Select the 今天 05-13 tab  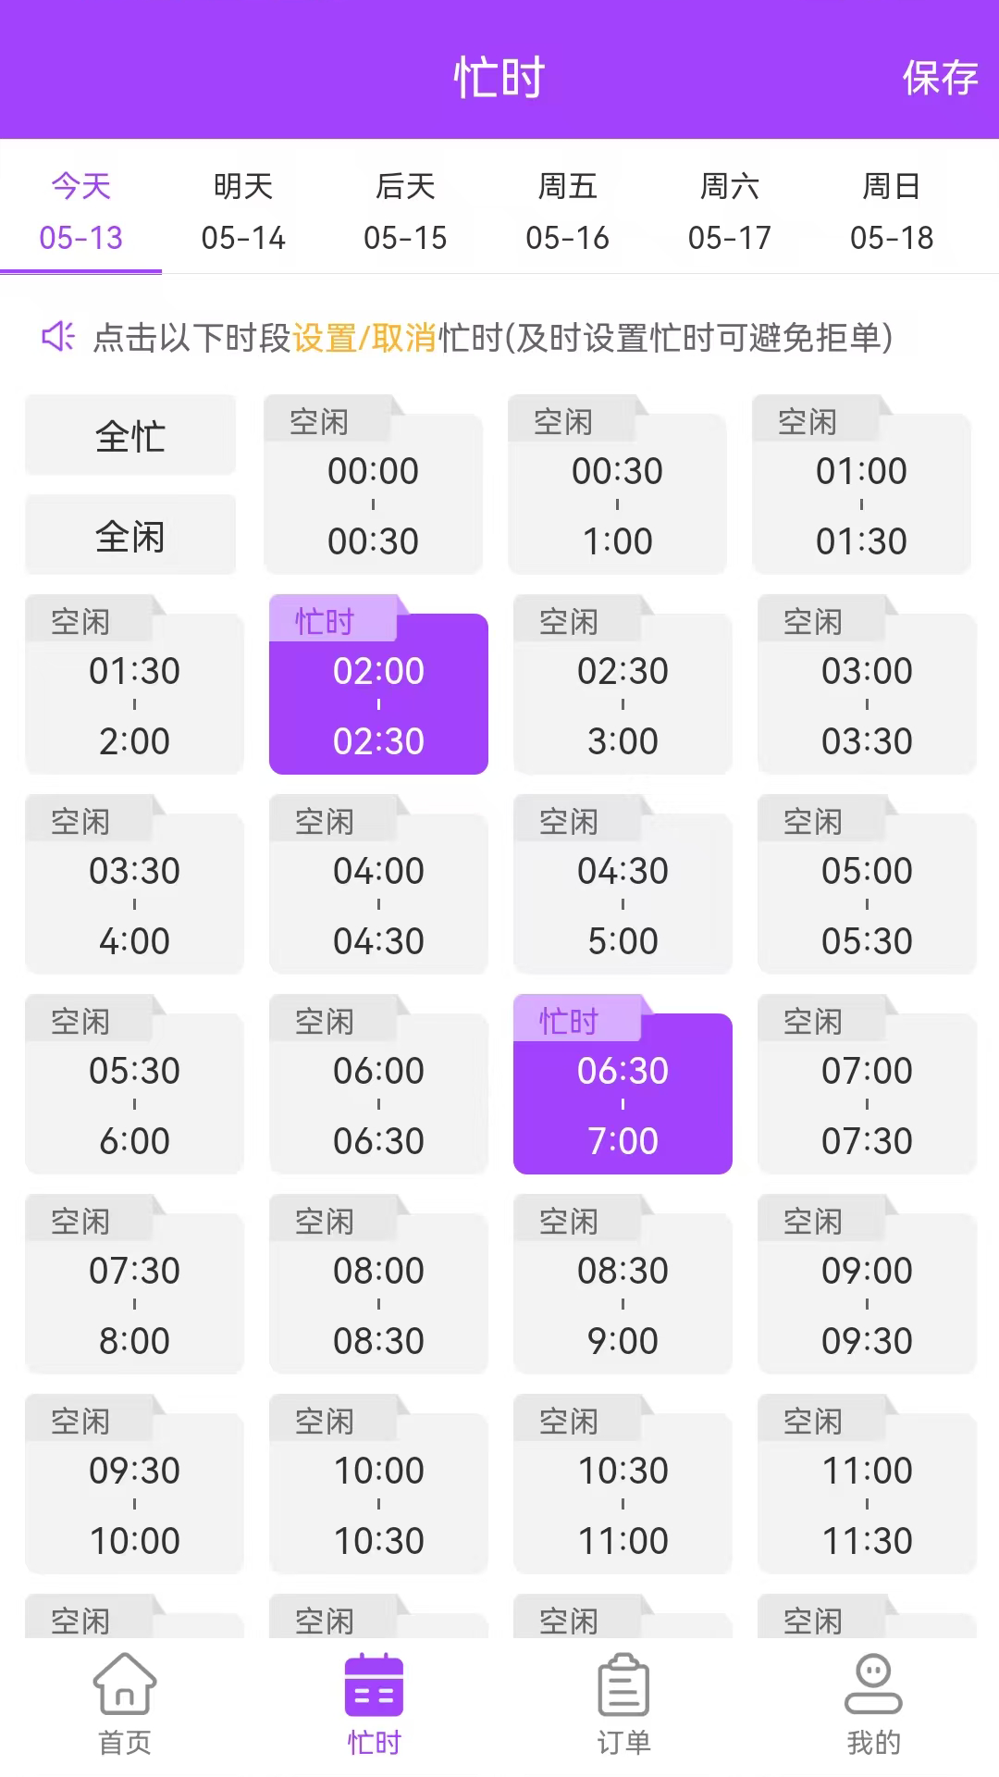[81, 211]
